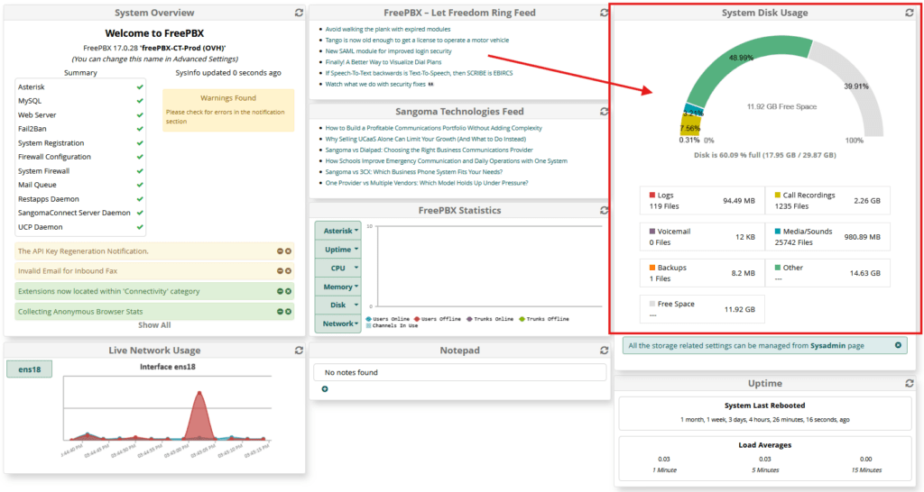Delete the API Key Regeneration notification
This screenshot has height=492, width=924.
(x=288, y=251)
